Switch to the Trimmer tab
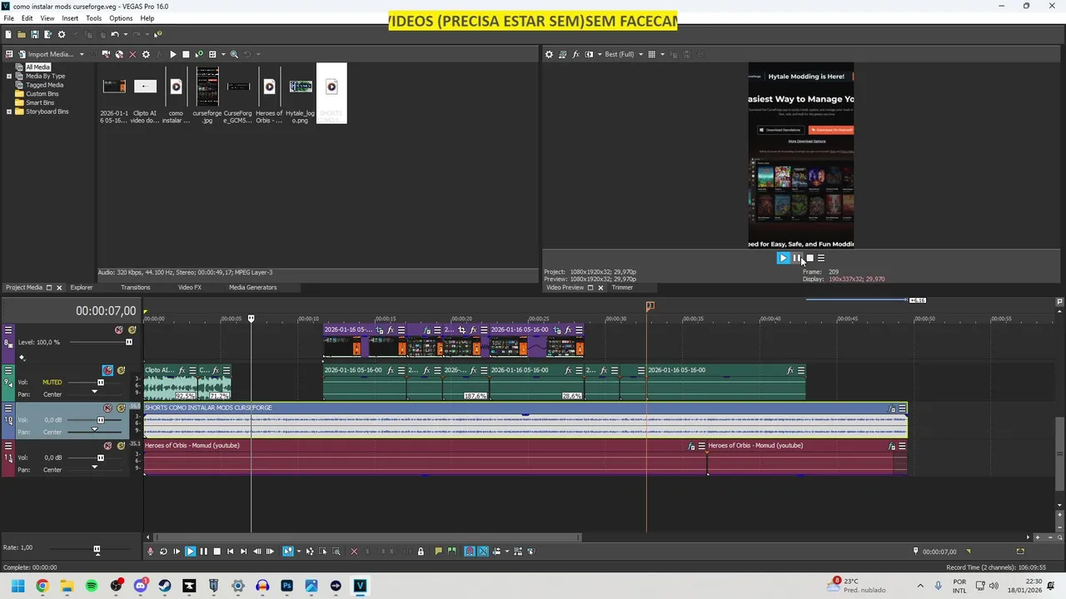Viewport: 1066px width, 599px height. coord(622,288)
